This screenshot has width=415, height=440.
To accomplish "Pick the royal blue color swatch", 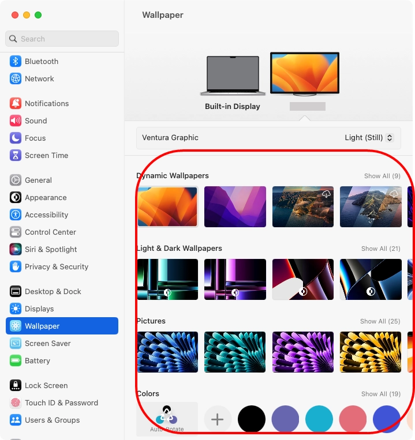I will 387,419.
